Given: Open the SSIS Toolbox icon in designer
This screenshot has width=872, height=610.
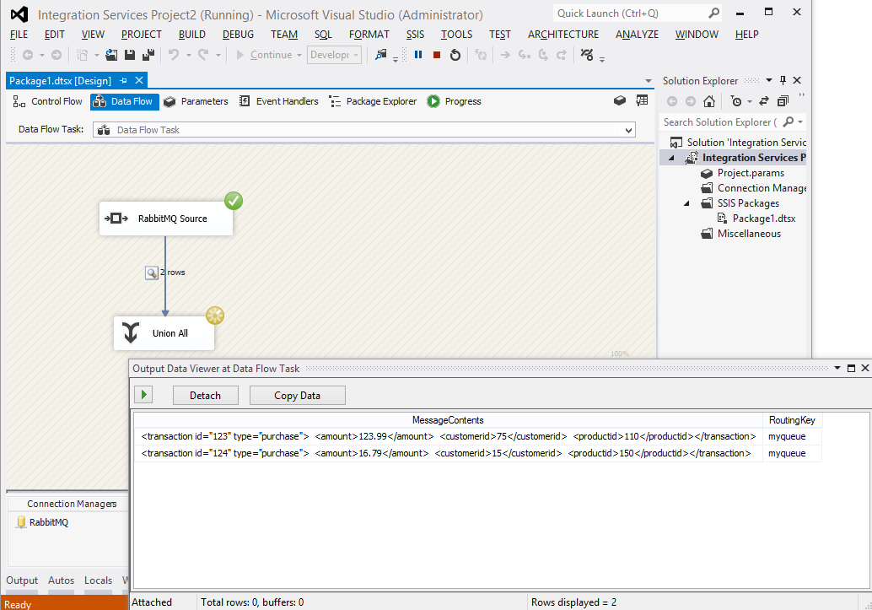Looking at the screenshot, I should [620, 100].
